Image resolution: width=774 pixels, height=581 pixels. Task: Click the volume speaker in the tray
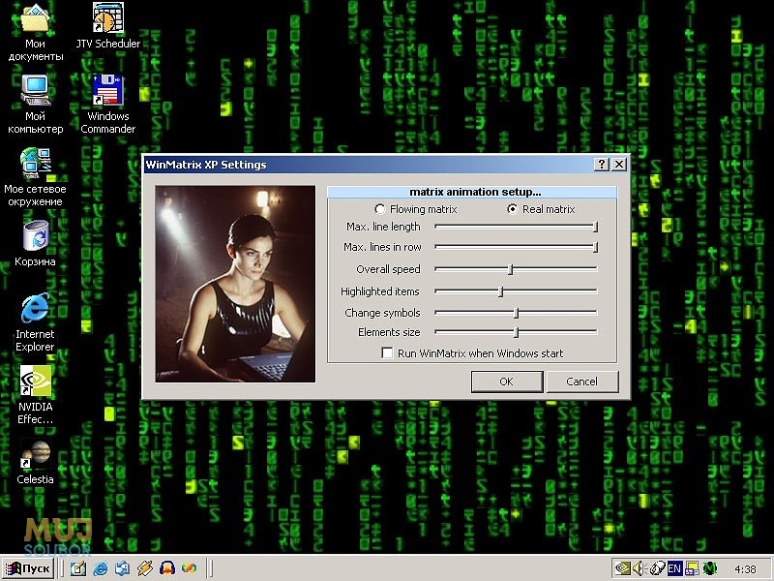click(x=640, y=567)
